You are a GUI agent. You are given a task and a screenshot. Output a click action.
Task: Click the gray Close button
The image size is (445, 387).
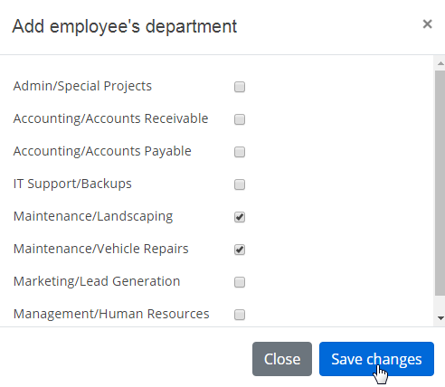pyautogui.click(x=282, y=359)
